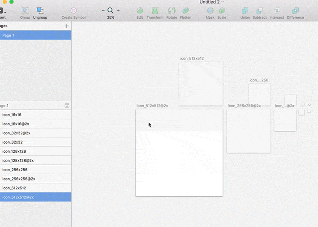Open the Untitled 2 title dropdown
The width and height of the screenshot is (318, 227).
coord(223,2)
